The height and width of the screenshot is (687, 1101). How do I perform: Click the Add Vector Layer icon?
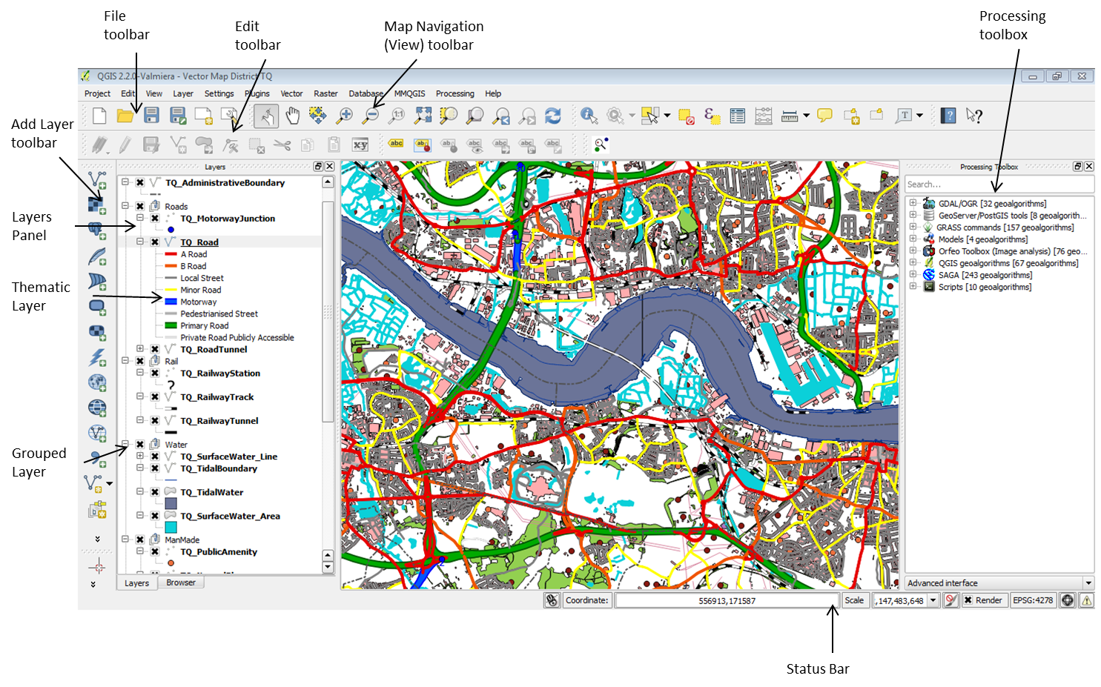[97, 180]
